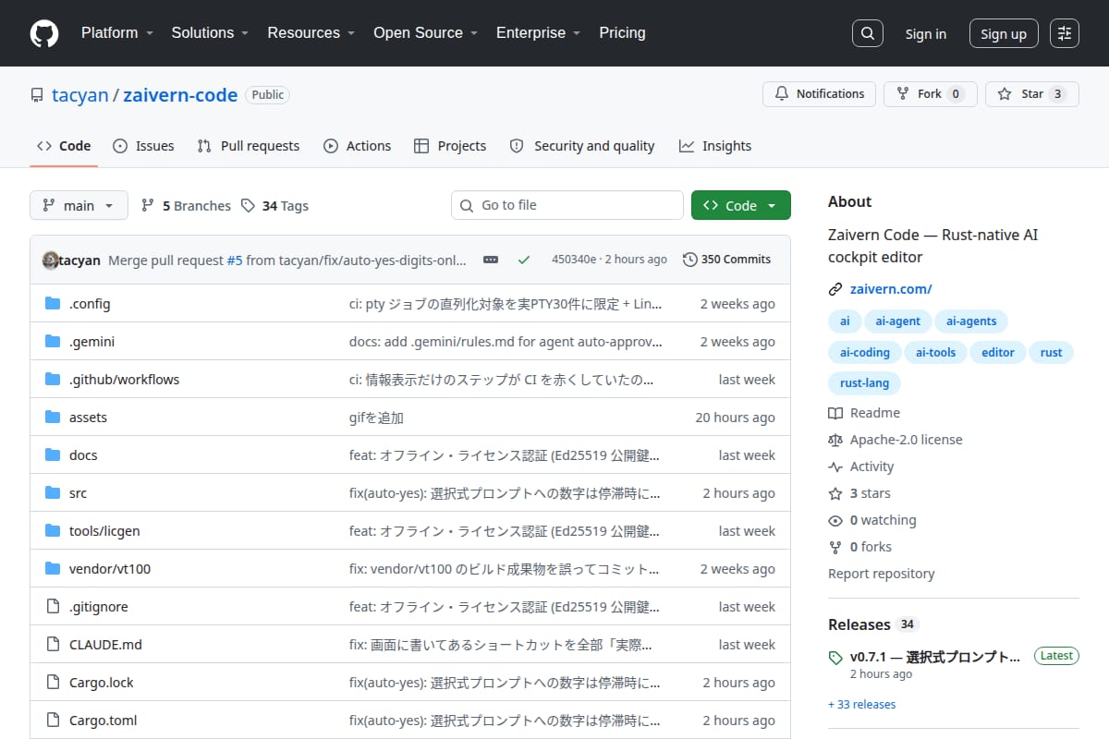Image resolution: width=1109 pixels, height=739 pixels.
Task: Click the Cargo.lock file icon
Action: coord(53,683)
